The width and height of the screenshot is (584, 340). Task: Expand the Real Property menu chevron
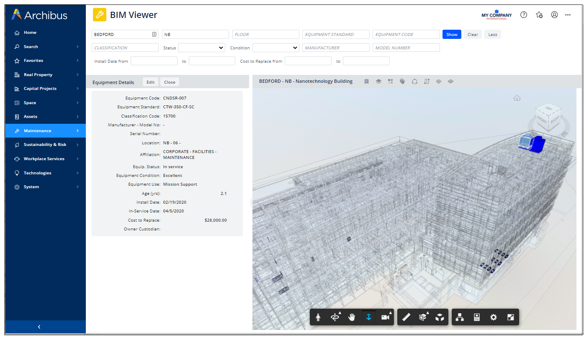pos(77,75)
